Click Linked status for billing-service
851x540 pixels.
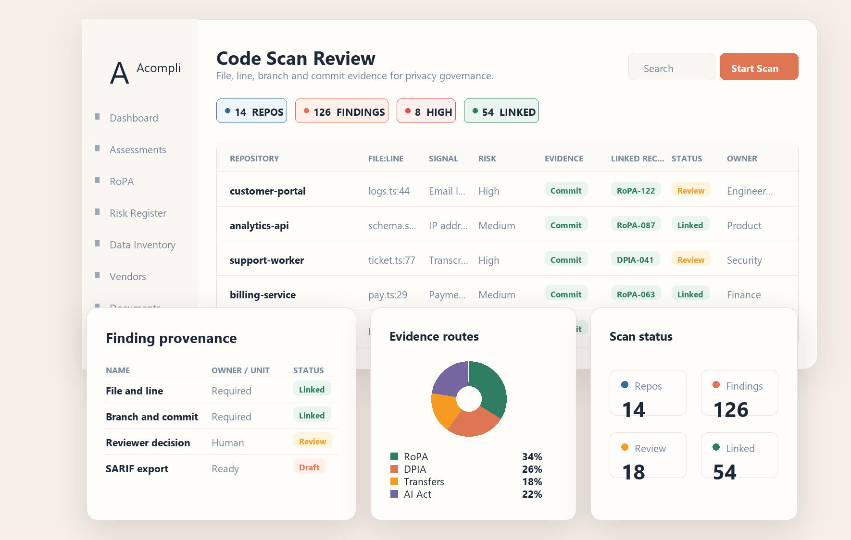pyautogui.click(x=690, y=294)
